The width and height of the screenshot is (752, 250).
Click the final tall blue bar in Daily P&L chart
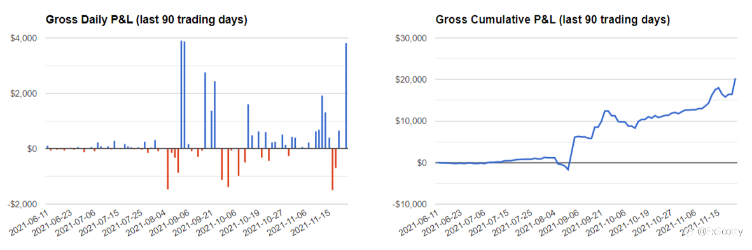point(346,96)
